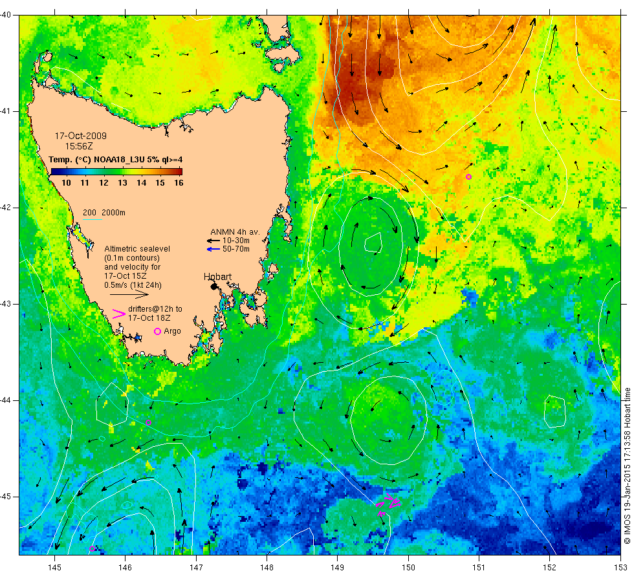
Task: Click the Hobart city marker dot
Action: (214, 286)
